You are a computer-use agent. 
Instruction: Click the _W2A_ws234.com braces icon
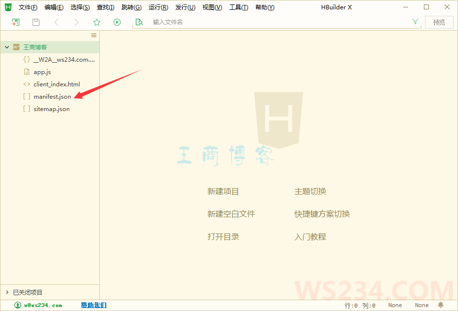tap(27, 60)
